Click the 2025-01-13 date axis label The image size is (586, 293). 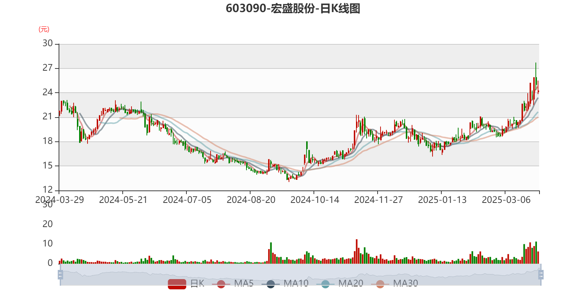(x=442, y=200)
